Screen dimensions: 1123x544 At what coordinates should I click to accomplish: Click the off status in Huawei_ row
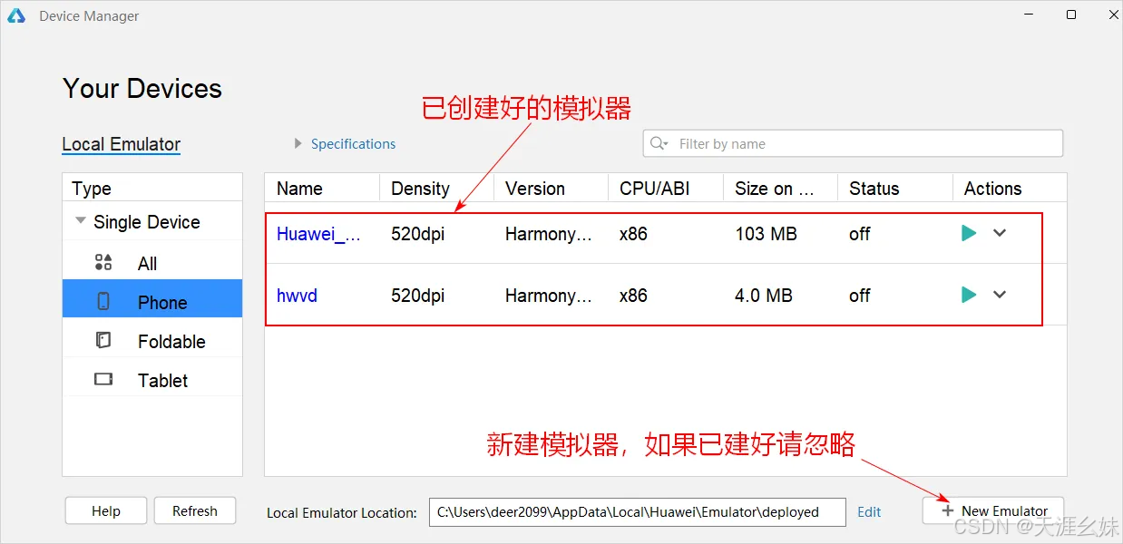pos(860,234)
